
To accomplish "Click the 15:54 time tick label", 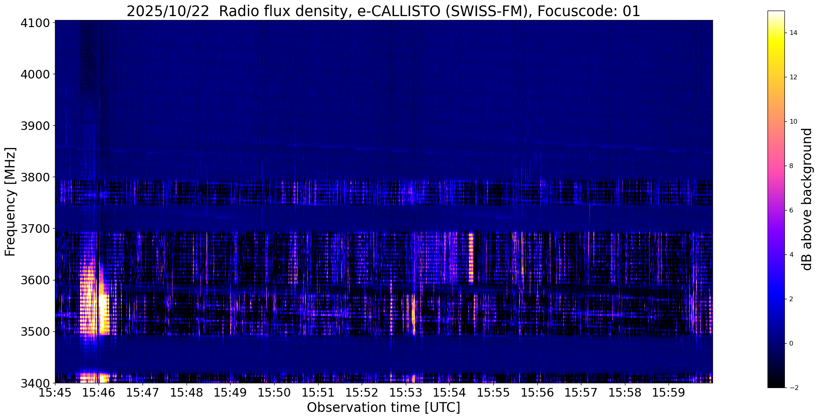I will [x=450, y=393].
